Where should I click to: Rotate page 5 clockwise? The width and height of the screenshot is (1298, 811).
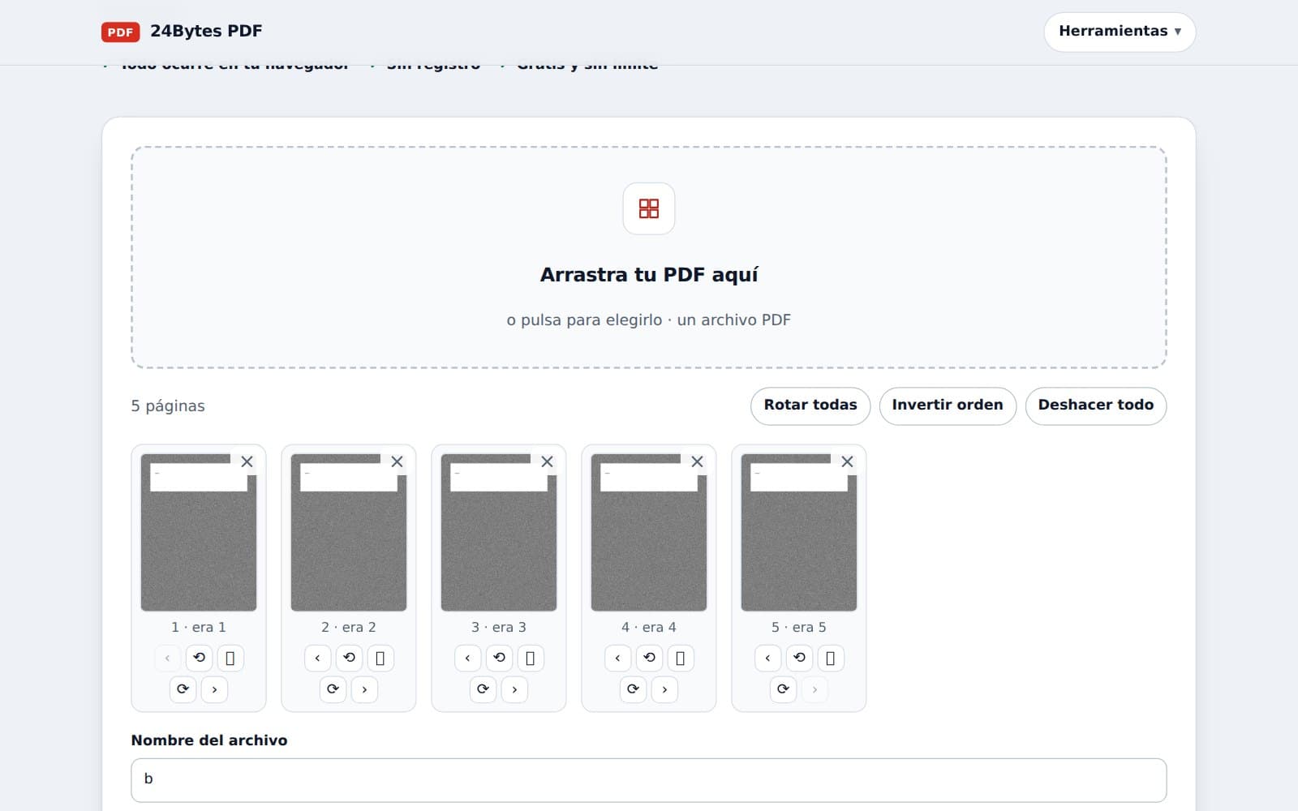point(783,689)
